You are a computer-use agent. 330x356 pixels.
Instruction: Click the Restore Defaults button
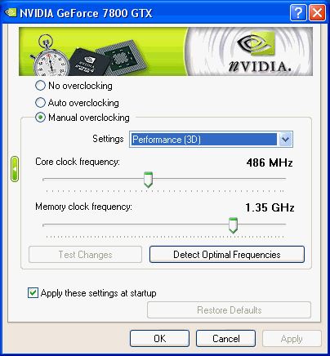click(229, 310)
